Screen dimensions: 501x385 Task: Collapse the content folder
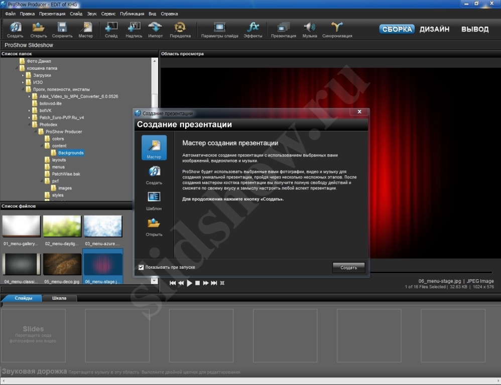click(42, 146)
